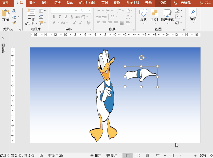Align text right
The image size is (213, 158).
click(x=110, y=23)
